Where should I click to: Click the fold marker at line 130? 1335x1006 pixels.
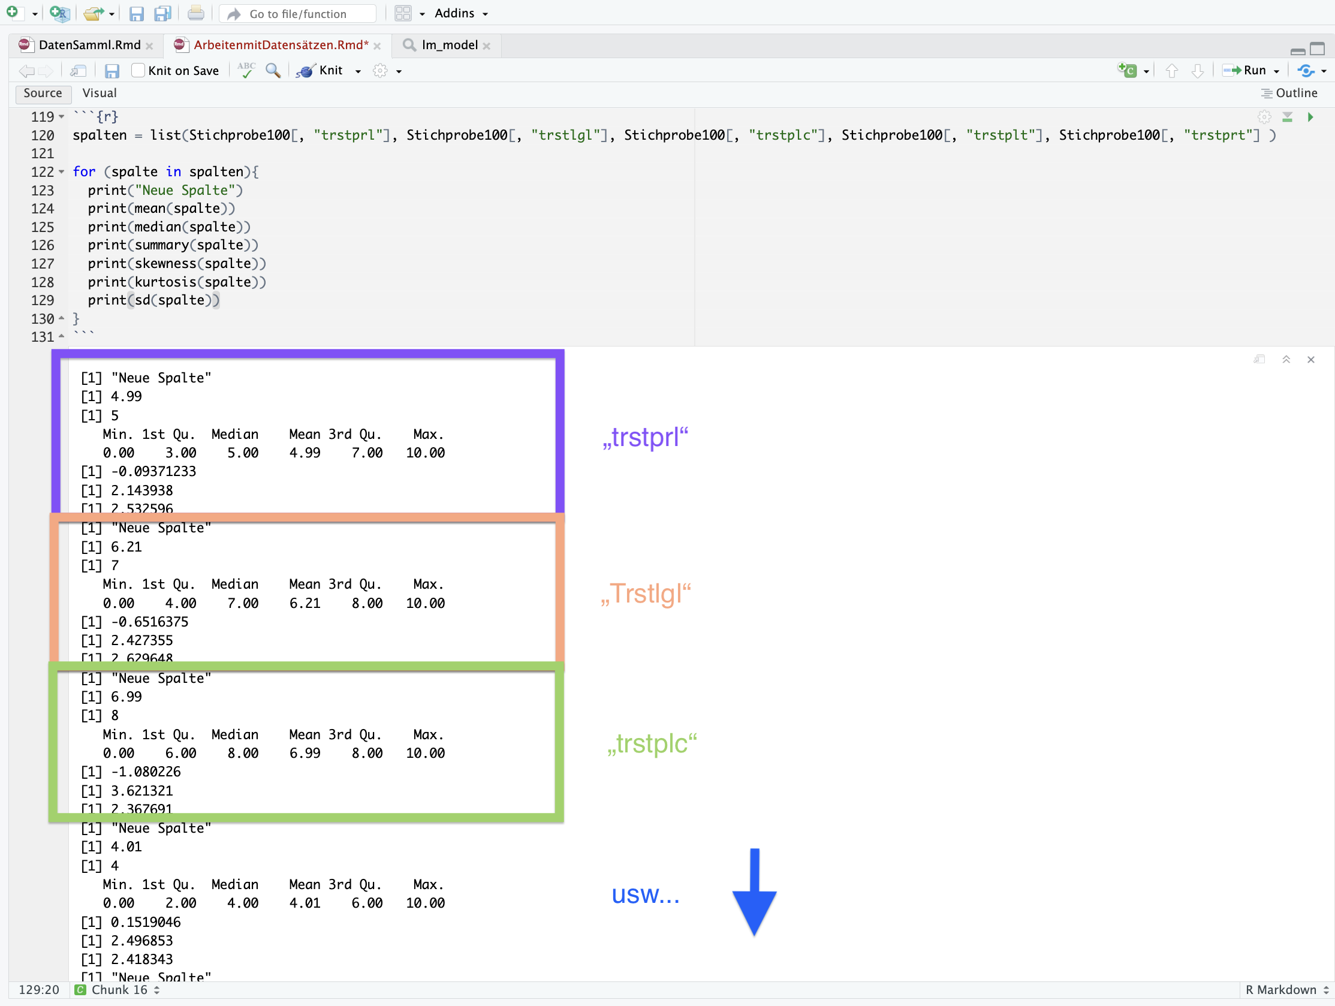pos(62,318)
